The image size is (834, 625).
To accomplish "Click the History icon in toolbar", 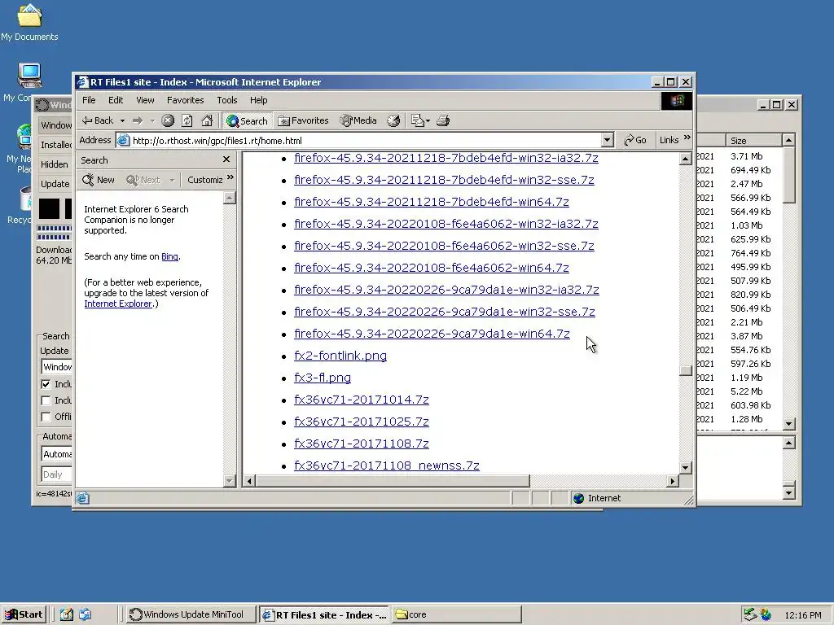I will click(x=393, y=120).
